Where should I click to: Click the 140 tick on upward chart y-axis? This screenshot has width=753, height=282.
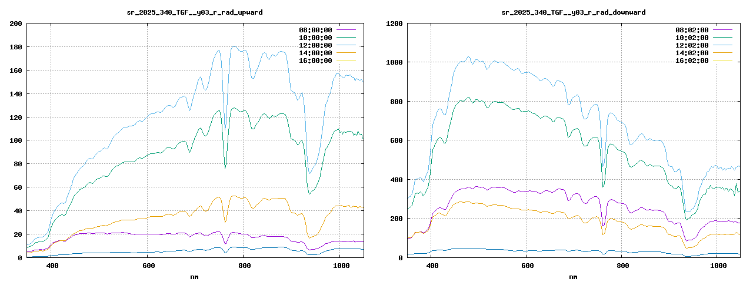(x=16, y=94)
